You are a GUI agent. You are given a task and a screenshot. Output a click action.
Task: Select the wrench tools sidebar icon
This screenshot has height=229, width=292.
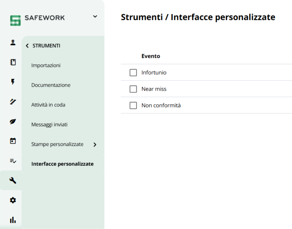click(13, 180)
